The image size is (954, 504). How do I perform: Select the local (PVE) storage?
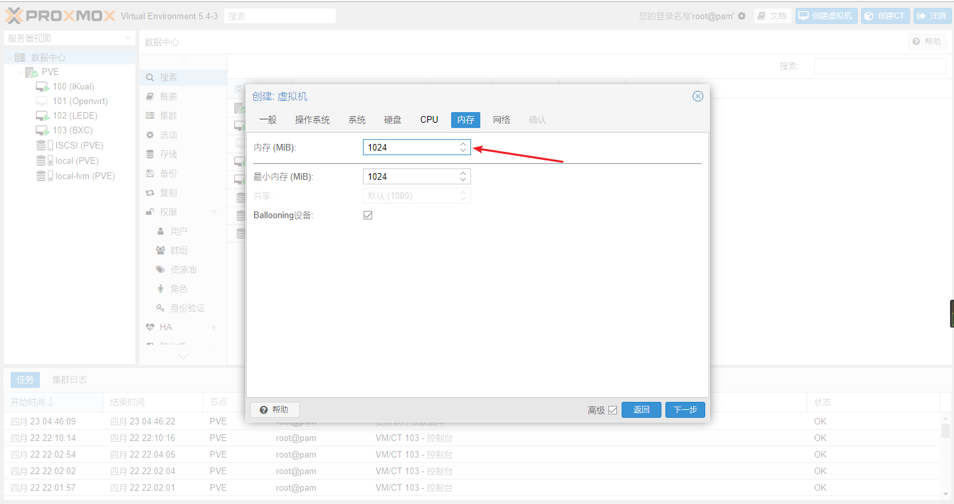click(x=70, y=160)
